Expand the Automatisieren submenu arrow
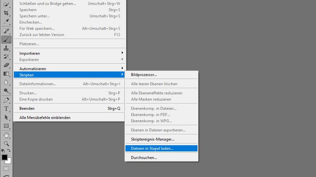316x177 pixels. pyautogui.click(x=122, y=68)
